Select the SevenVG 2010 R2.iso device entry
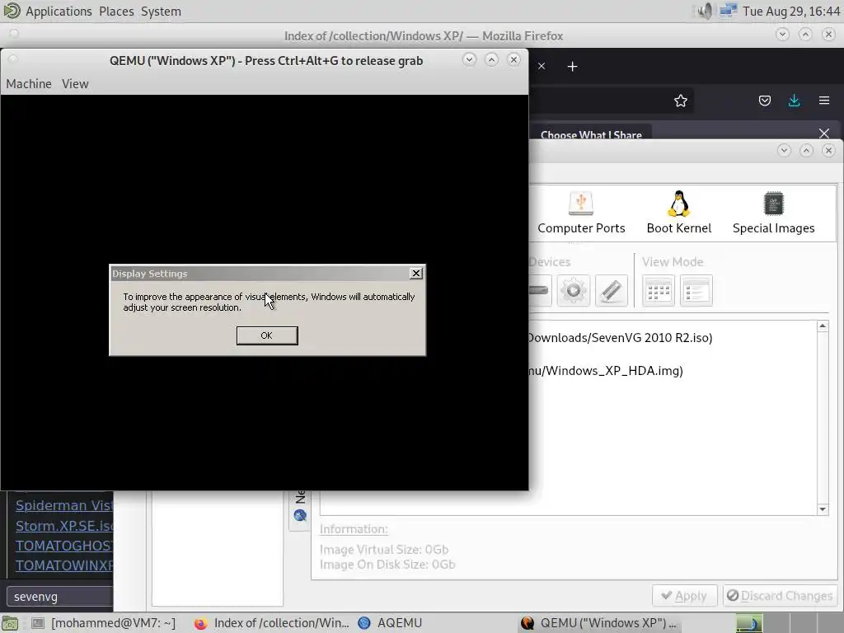Viewport: 844px width, 633px height. point(620,337)
